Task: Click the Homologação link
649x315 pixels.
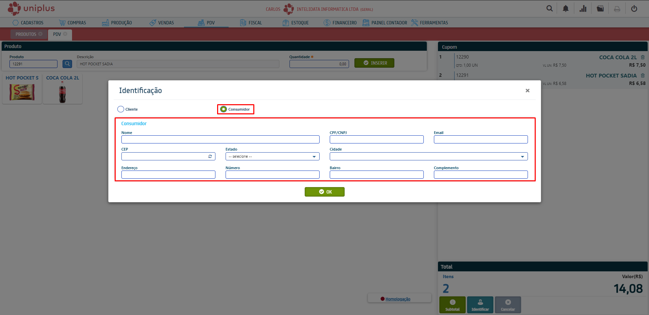Action: pos(398,299)
